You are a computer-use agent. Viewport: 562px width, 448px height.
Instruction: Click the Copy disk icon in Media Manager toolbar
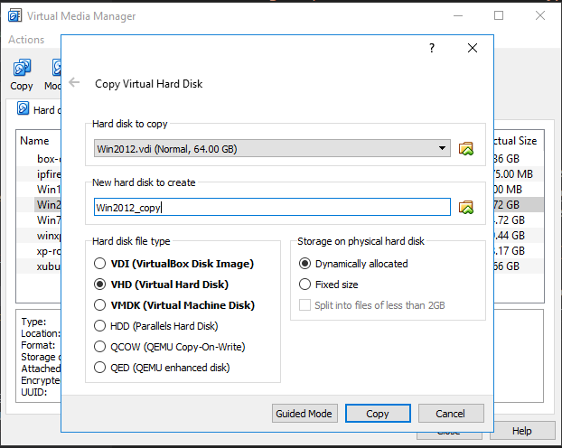click(x=22, y=68)
